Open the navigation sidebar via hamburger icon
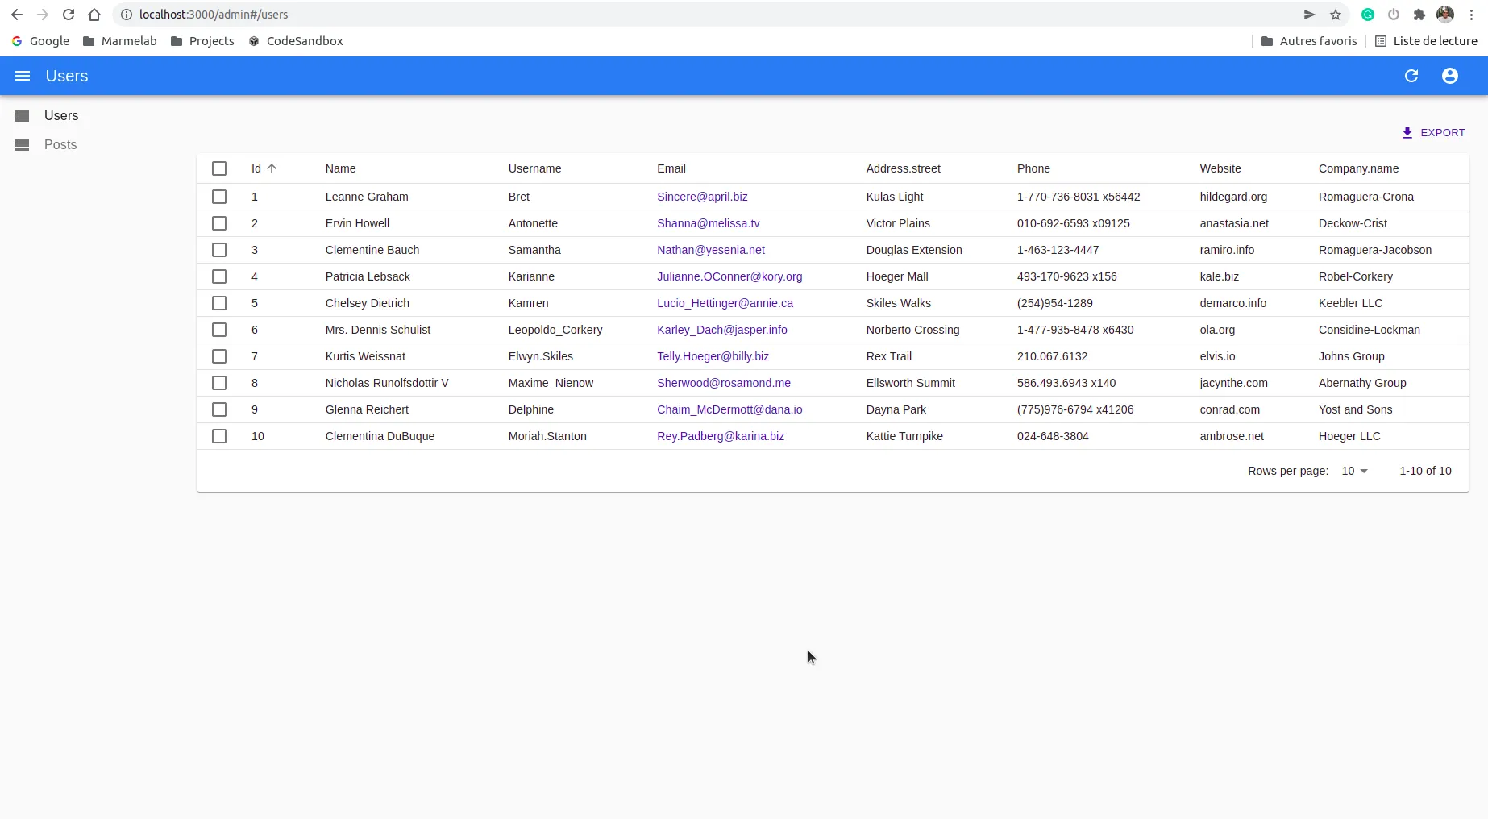This screenshot has width=1488, height=819. [x=23, y=76]
